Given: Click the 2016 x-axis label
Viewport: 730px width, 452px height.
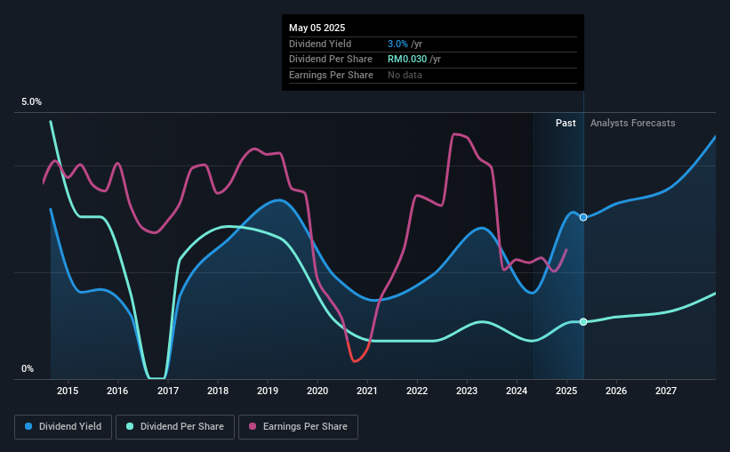Looking at the screenshot, I should 117,391.
